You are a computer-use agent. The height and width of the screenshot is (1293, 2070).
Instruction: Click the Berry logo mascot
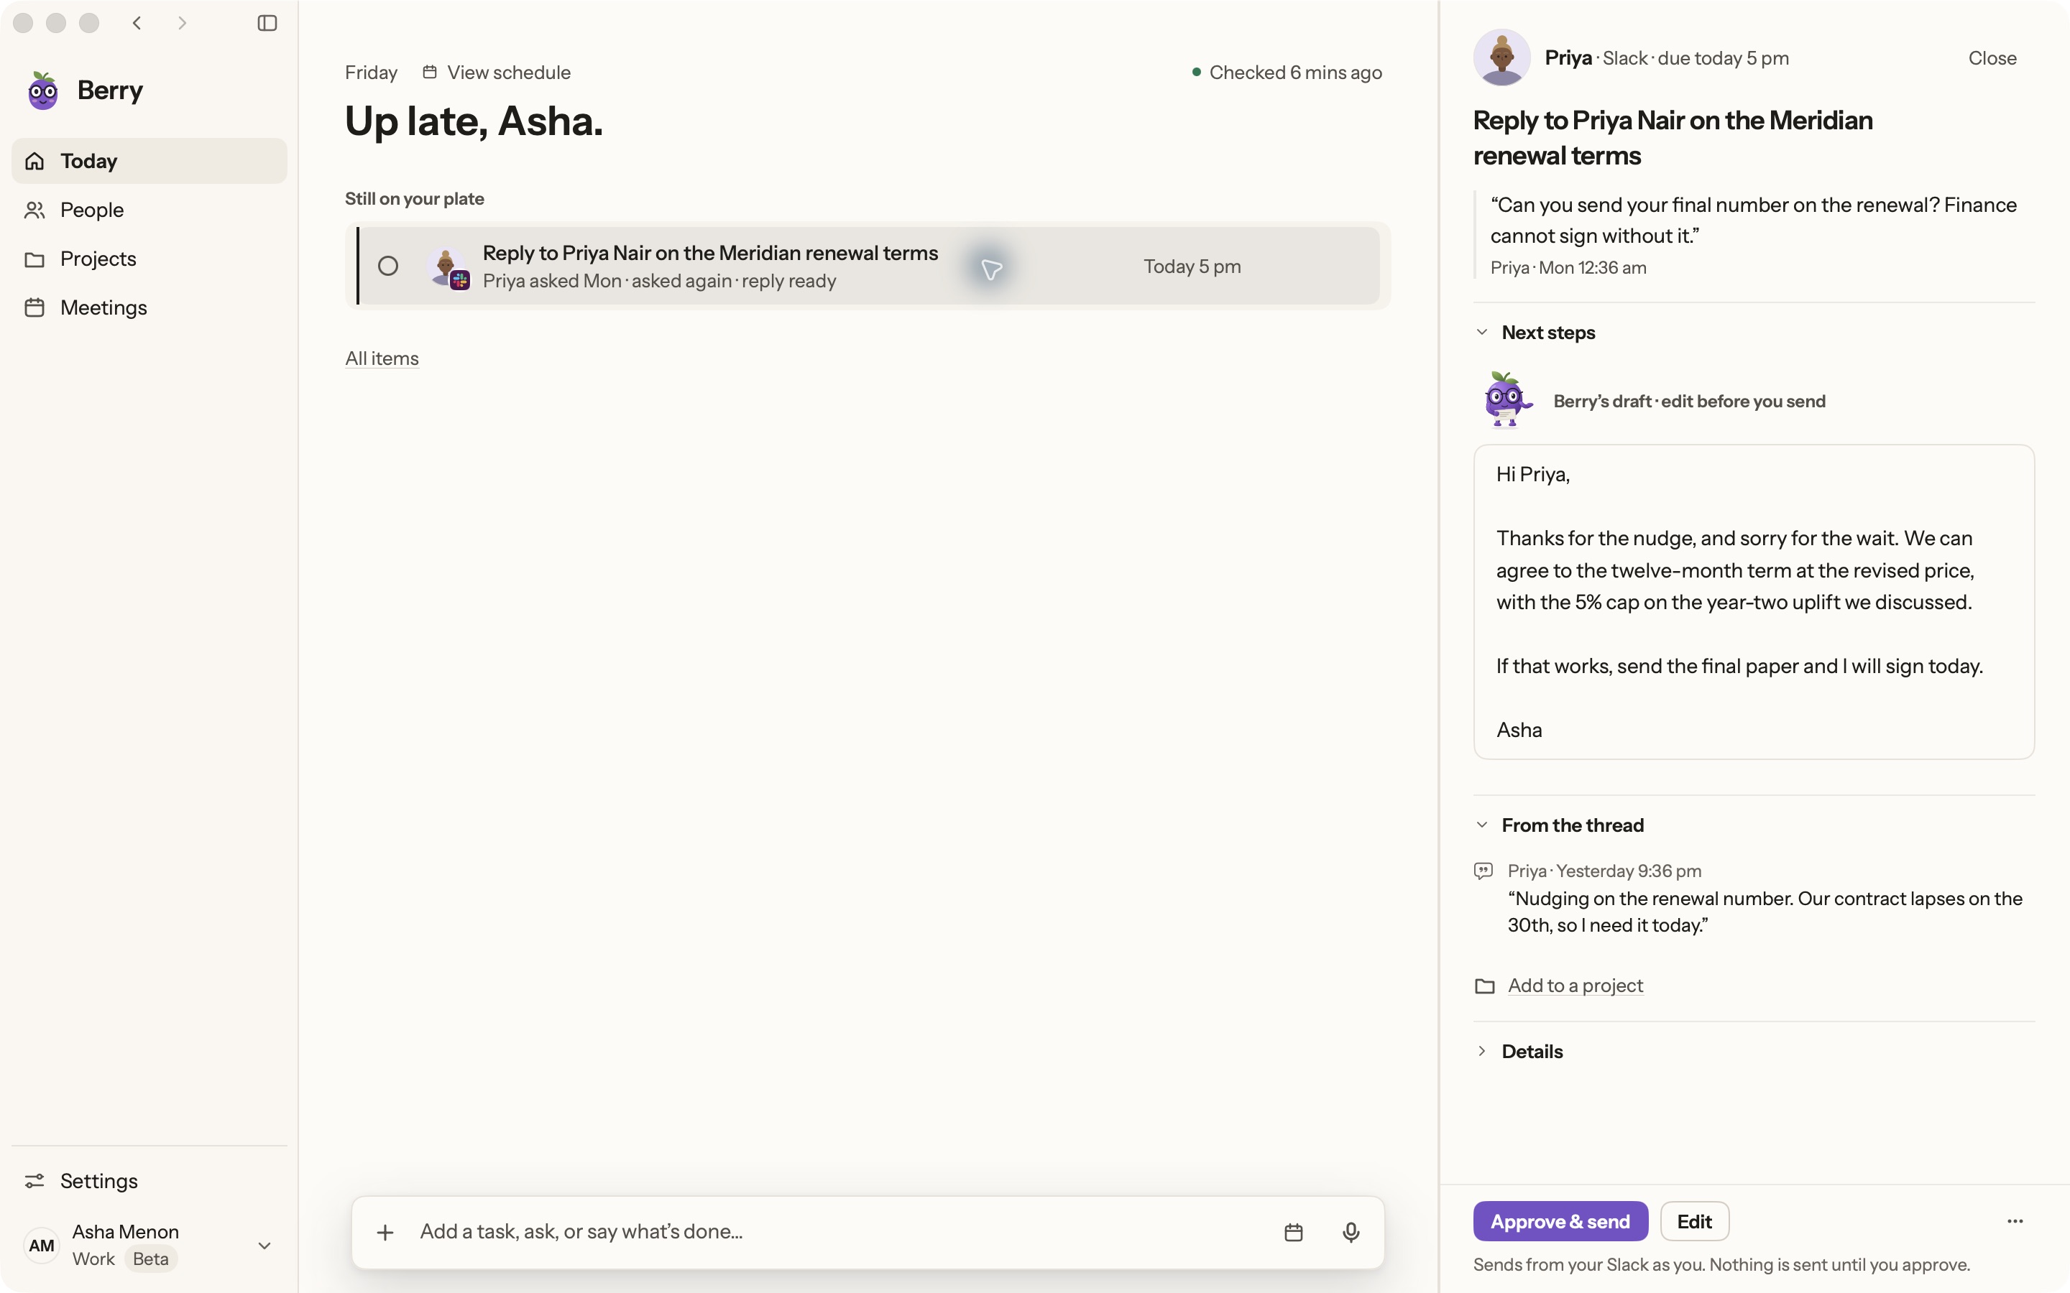(x=43, y=91)
